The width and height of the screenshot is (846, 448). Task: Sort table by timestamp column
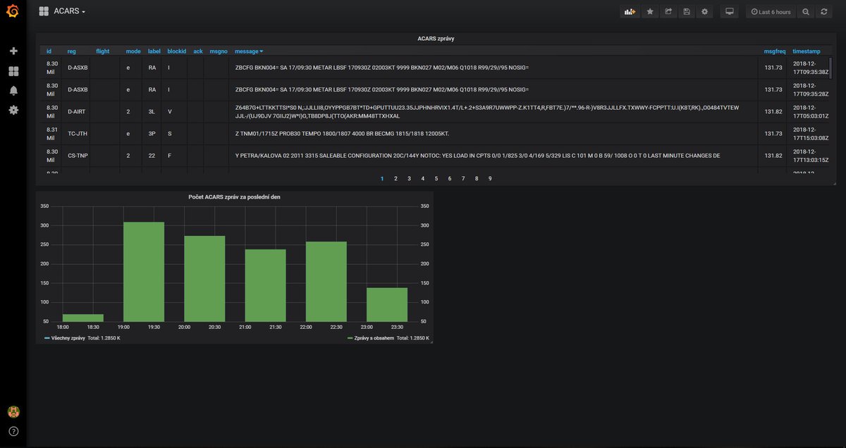[x=807, y=51]
